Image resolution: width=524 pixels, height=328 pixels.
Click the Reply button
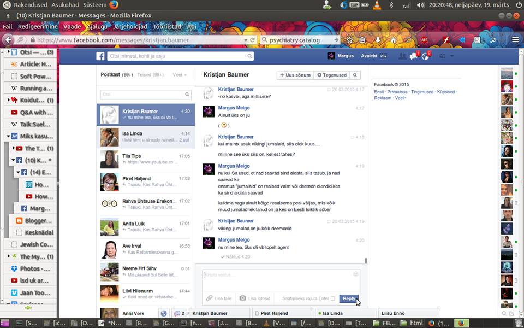(349, 298)
